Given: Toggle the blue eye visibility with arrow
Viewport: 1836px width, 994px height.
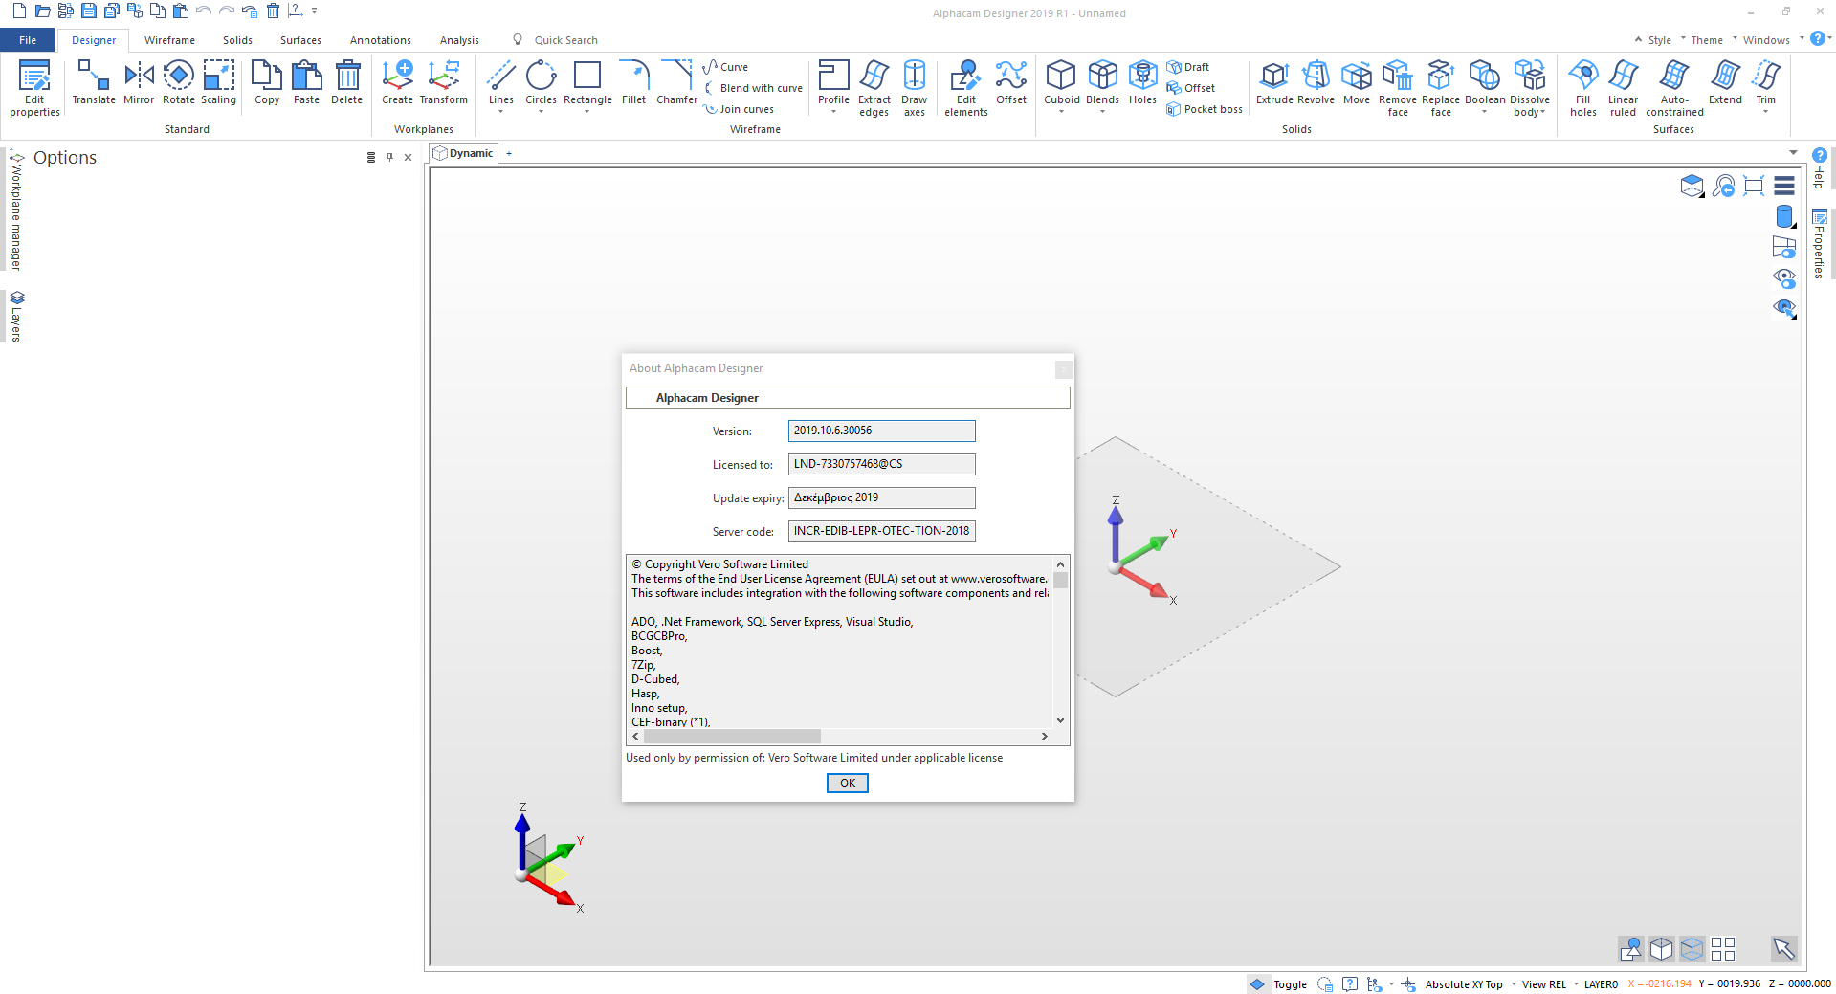Looking at the screenshot, I should click(x=1784, y=308).
